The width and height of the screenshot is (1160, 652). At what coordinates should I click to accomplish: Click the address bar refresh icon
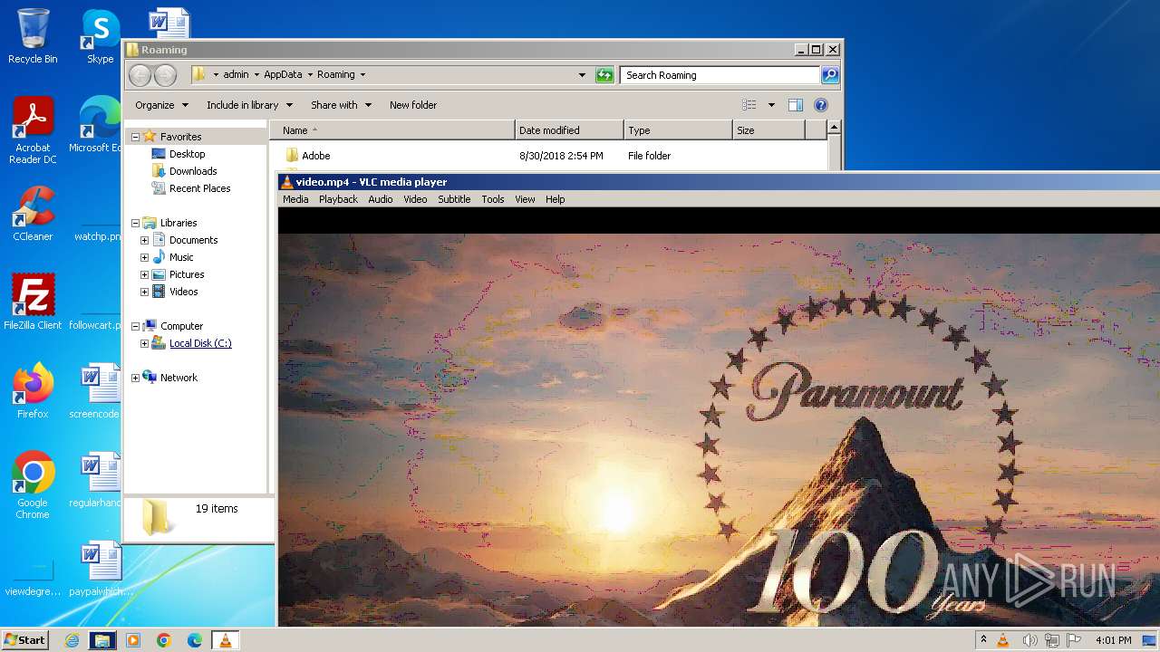click(604, 75)
